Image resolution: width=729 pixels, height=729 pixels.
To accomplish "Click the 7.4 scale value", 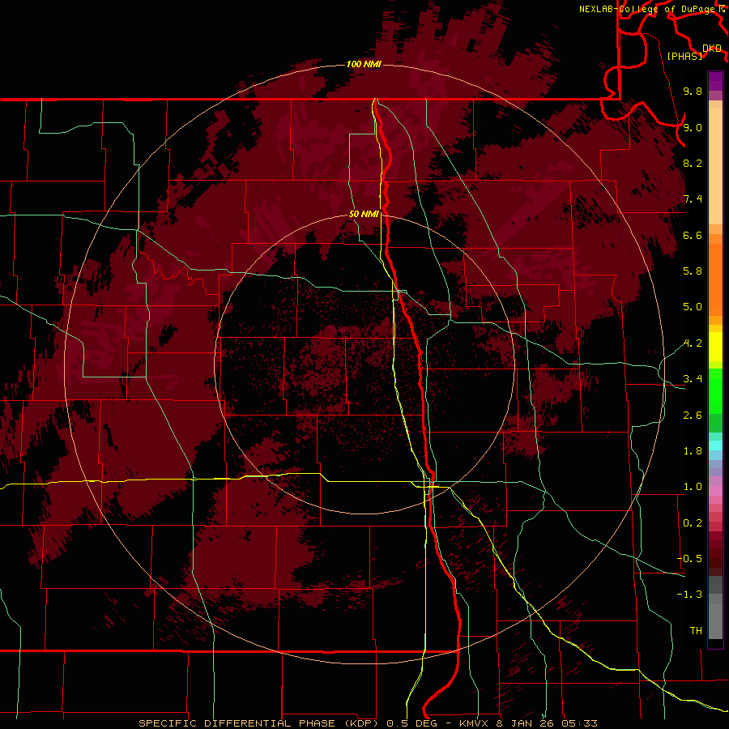I will click(693, 199).
